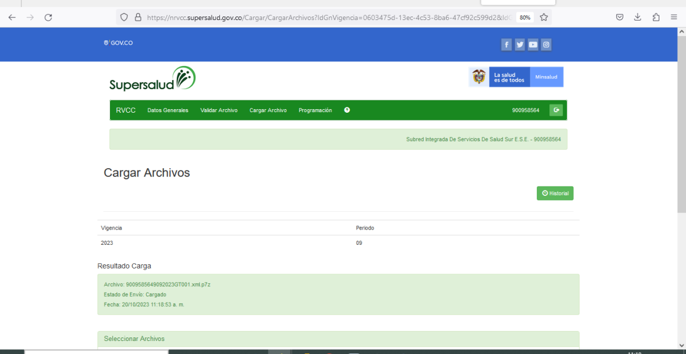Viewport: 686px width, 354px height.
Task: Click the browser forward arrow
Action: pyautogui.click(x=30, y=18)
